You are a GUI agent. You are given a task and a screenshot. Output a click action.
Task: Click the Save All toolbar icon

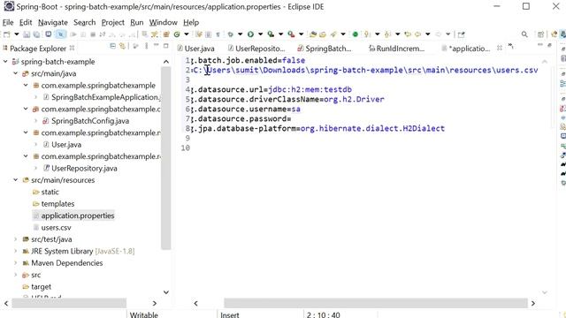click(37, 34)
